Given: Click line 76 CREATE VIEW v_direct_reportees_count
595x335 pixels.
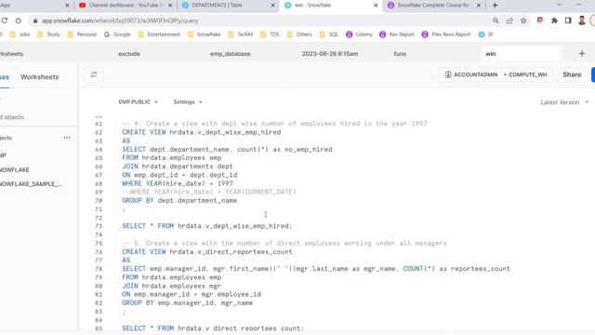Looking at the screenshot, I should tap(206, 252).
